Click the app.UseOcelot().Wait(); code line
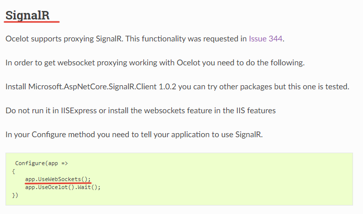This screenshot has width=363, height=214. 63,187
